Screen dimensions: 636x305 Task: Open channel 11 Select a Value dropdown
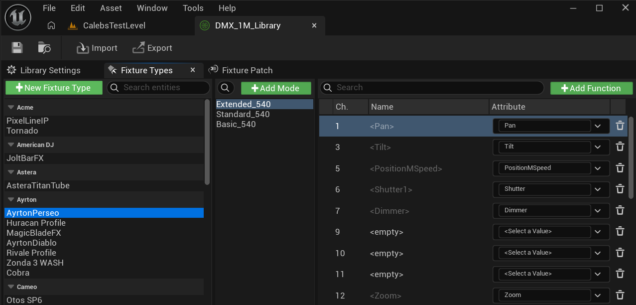(x=551, y=274)
